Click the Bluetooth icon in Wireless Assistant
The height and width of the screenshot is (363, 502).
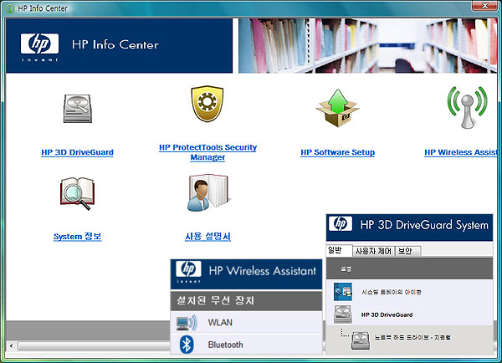(187, 345)
